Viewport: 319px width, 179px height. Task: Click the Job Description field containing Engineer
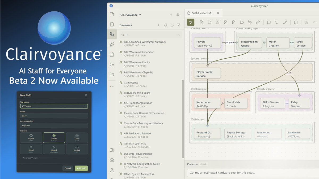[x=54, y=125]
